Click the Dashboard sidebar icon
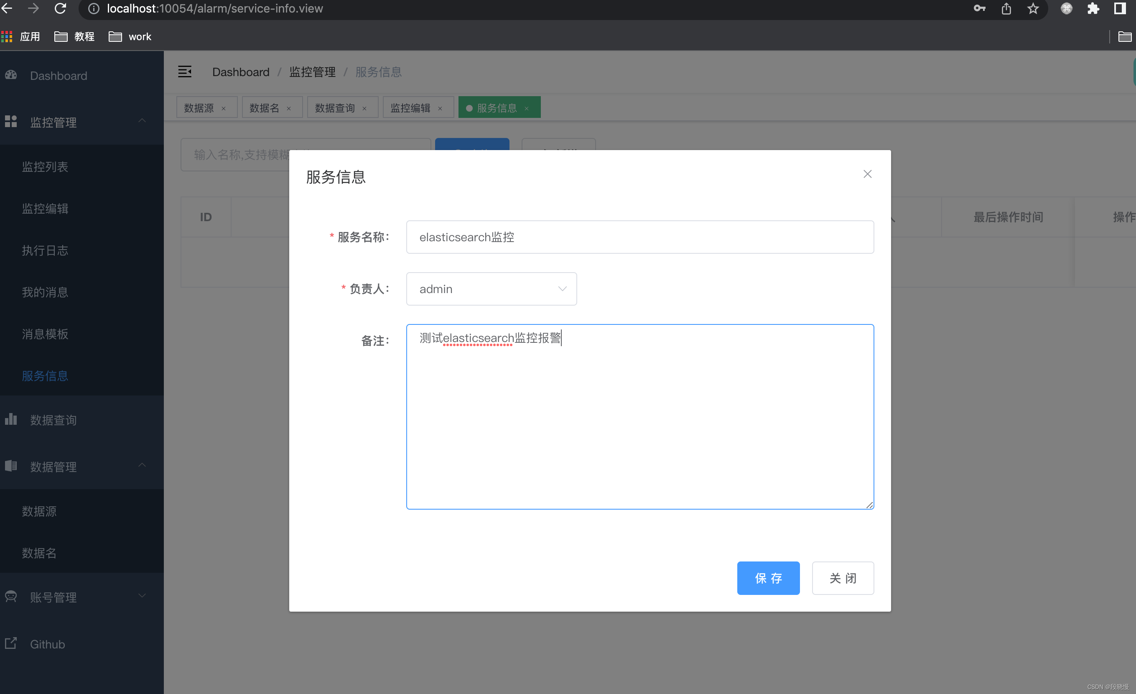This screenshot has width=1136, height=694. click(11, 75)
